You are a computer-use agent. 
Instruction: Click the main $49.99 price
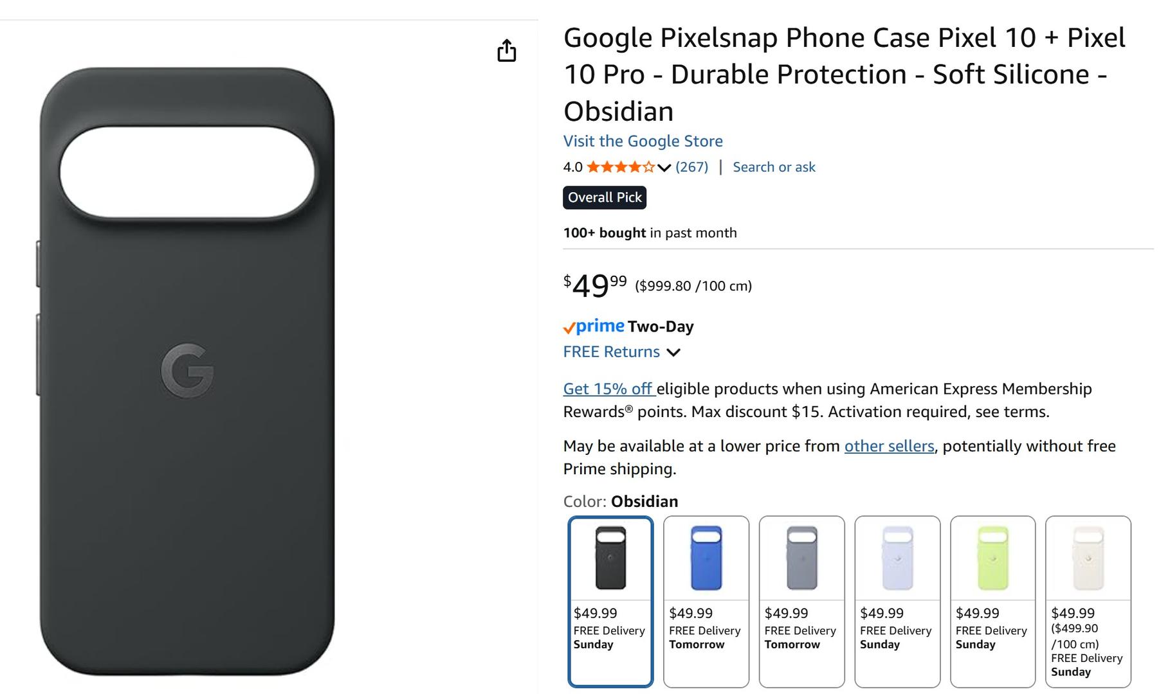[595, 285]
